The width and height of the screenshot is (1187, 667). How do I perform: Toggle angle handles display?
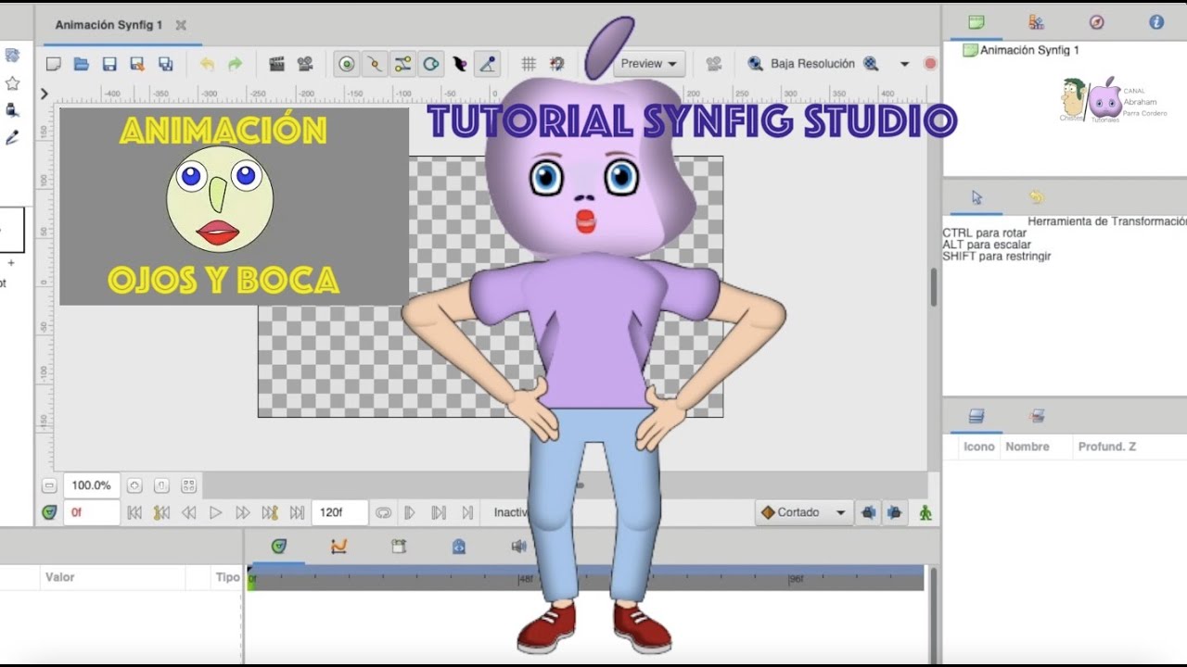pos(487,64)
